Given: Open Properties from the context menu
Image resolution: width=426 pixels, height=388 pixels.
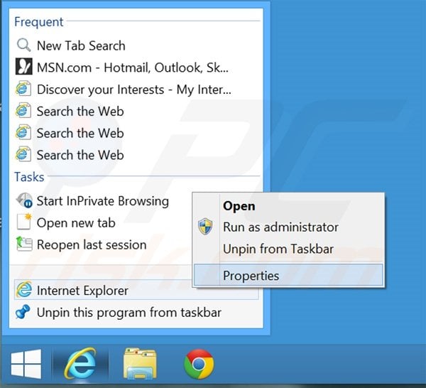Looking at the screenshot, I should pos(288,275).
